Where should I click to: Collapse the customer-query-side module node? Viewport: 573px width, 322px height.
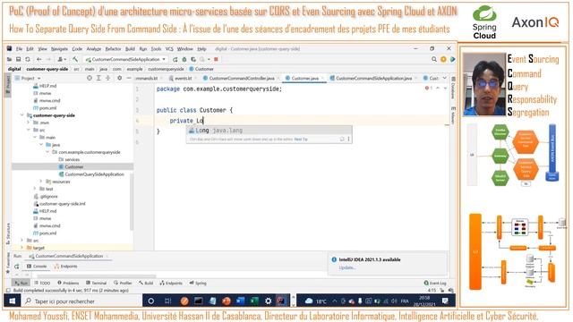tap(21, 115)
